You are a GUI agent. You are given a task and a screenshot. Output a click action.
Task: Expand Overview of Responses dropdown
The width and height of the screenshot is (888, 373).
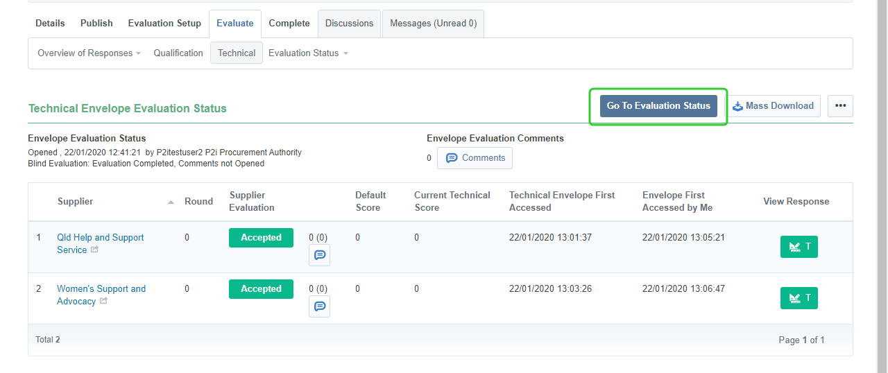pos(89,53)
